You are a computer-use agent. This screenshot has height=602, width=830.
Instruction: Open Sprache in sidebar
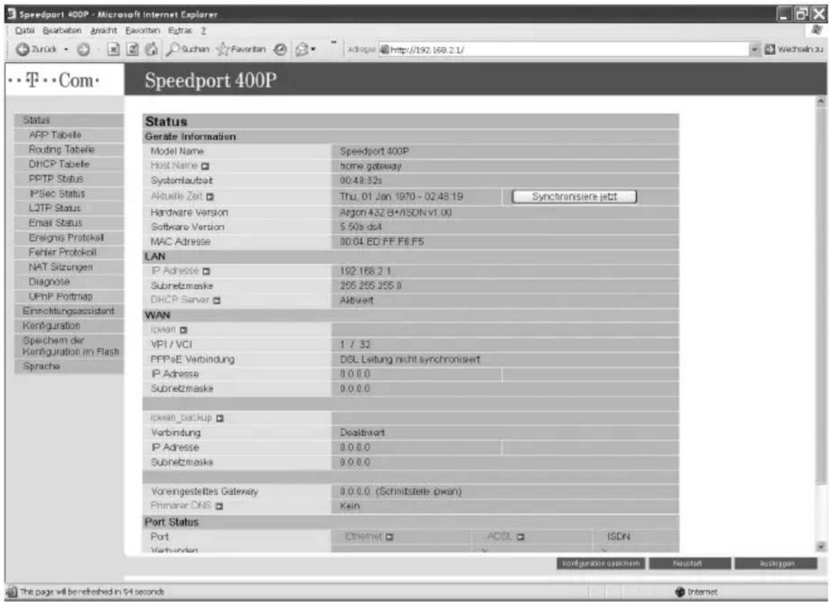pos(68,366)
